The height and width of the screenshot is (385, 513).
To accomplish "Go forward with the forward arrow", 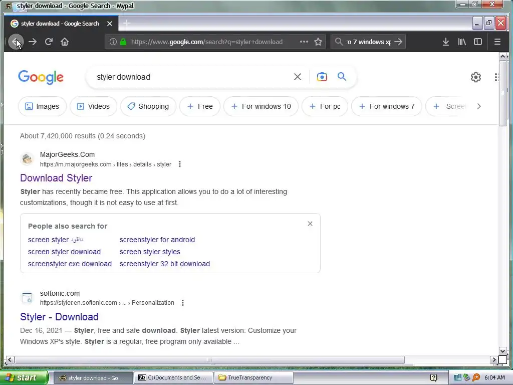I will [33, 42].
